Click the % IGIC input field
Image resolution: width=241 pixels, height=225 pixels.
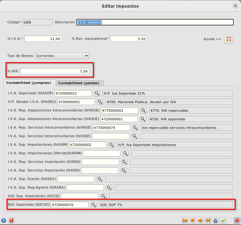[x=55, y=71]
